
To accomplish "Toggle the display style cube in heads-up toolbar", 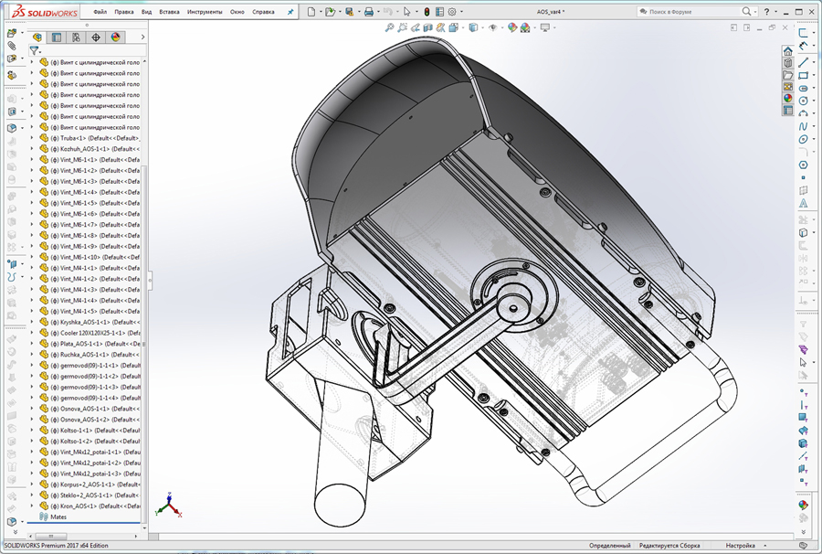I will (474, 29).
